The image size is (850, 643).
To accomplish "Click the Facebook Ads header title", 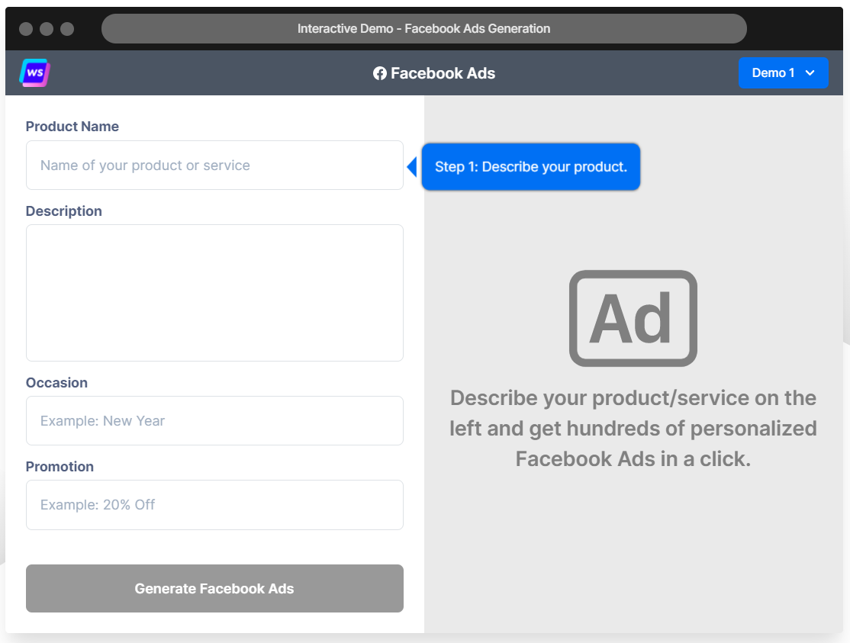I will pyautogui.click(x=443, y=74).
